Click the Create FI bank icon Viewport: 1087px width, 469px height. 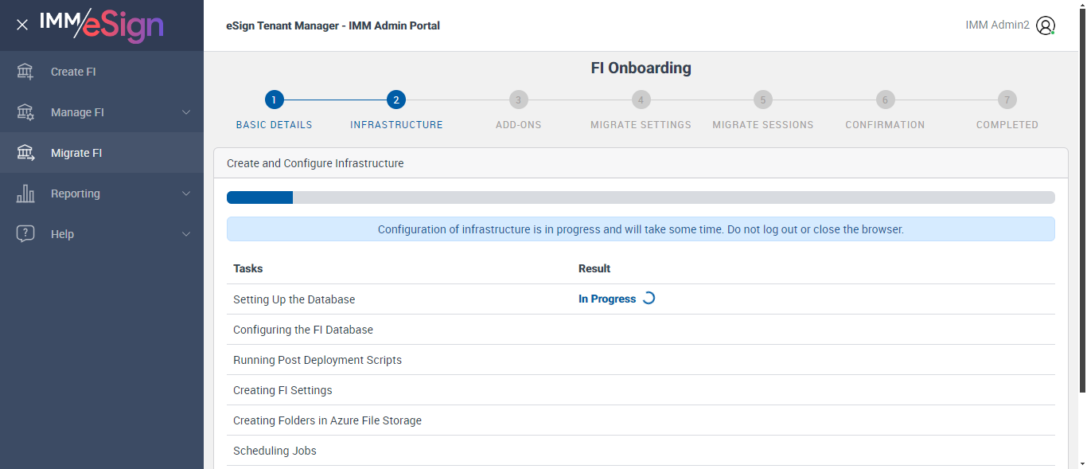(x=25, y=72)
